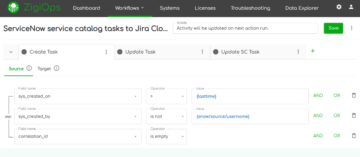360x157 pixels.
Task: Save the workflow
Action: click(x=333, y=28)
